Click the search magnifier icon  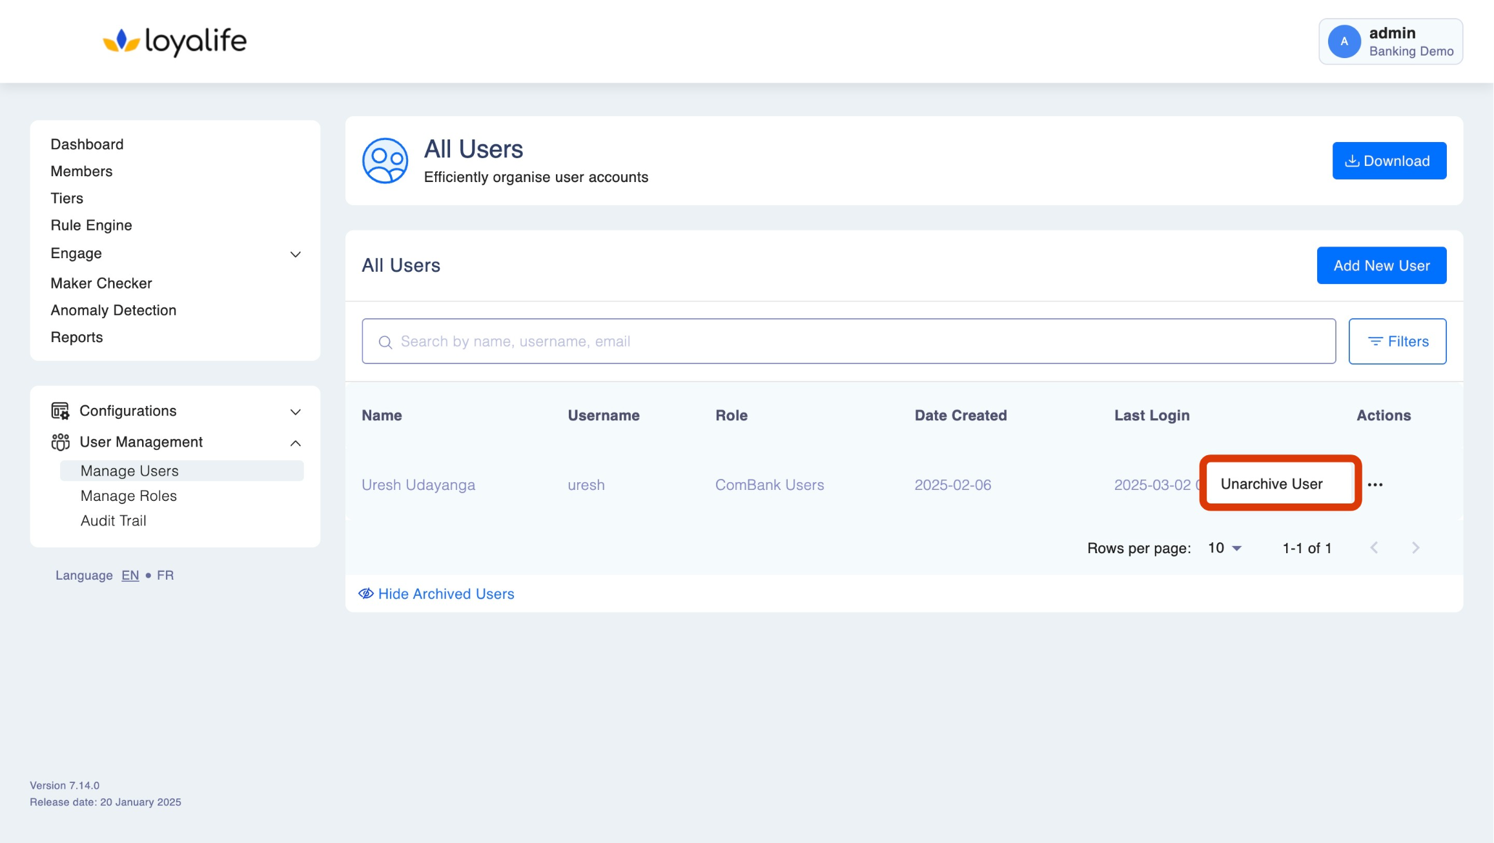click(x=385, y=342)
